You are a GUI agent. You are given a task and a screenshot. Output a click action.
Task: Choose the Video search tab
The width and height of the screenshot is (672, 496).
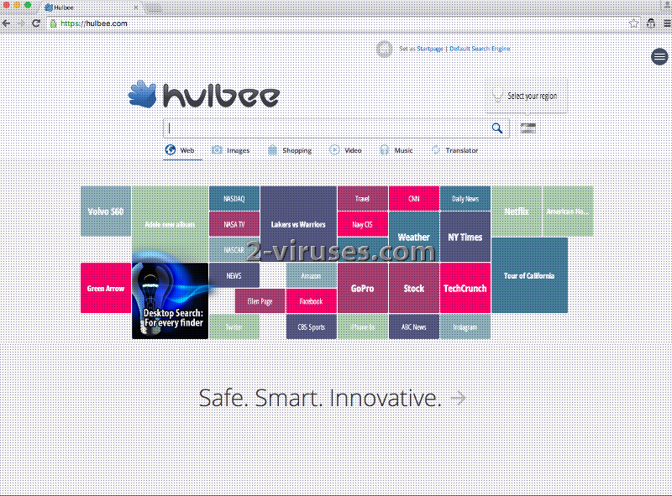345,150
